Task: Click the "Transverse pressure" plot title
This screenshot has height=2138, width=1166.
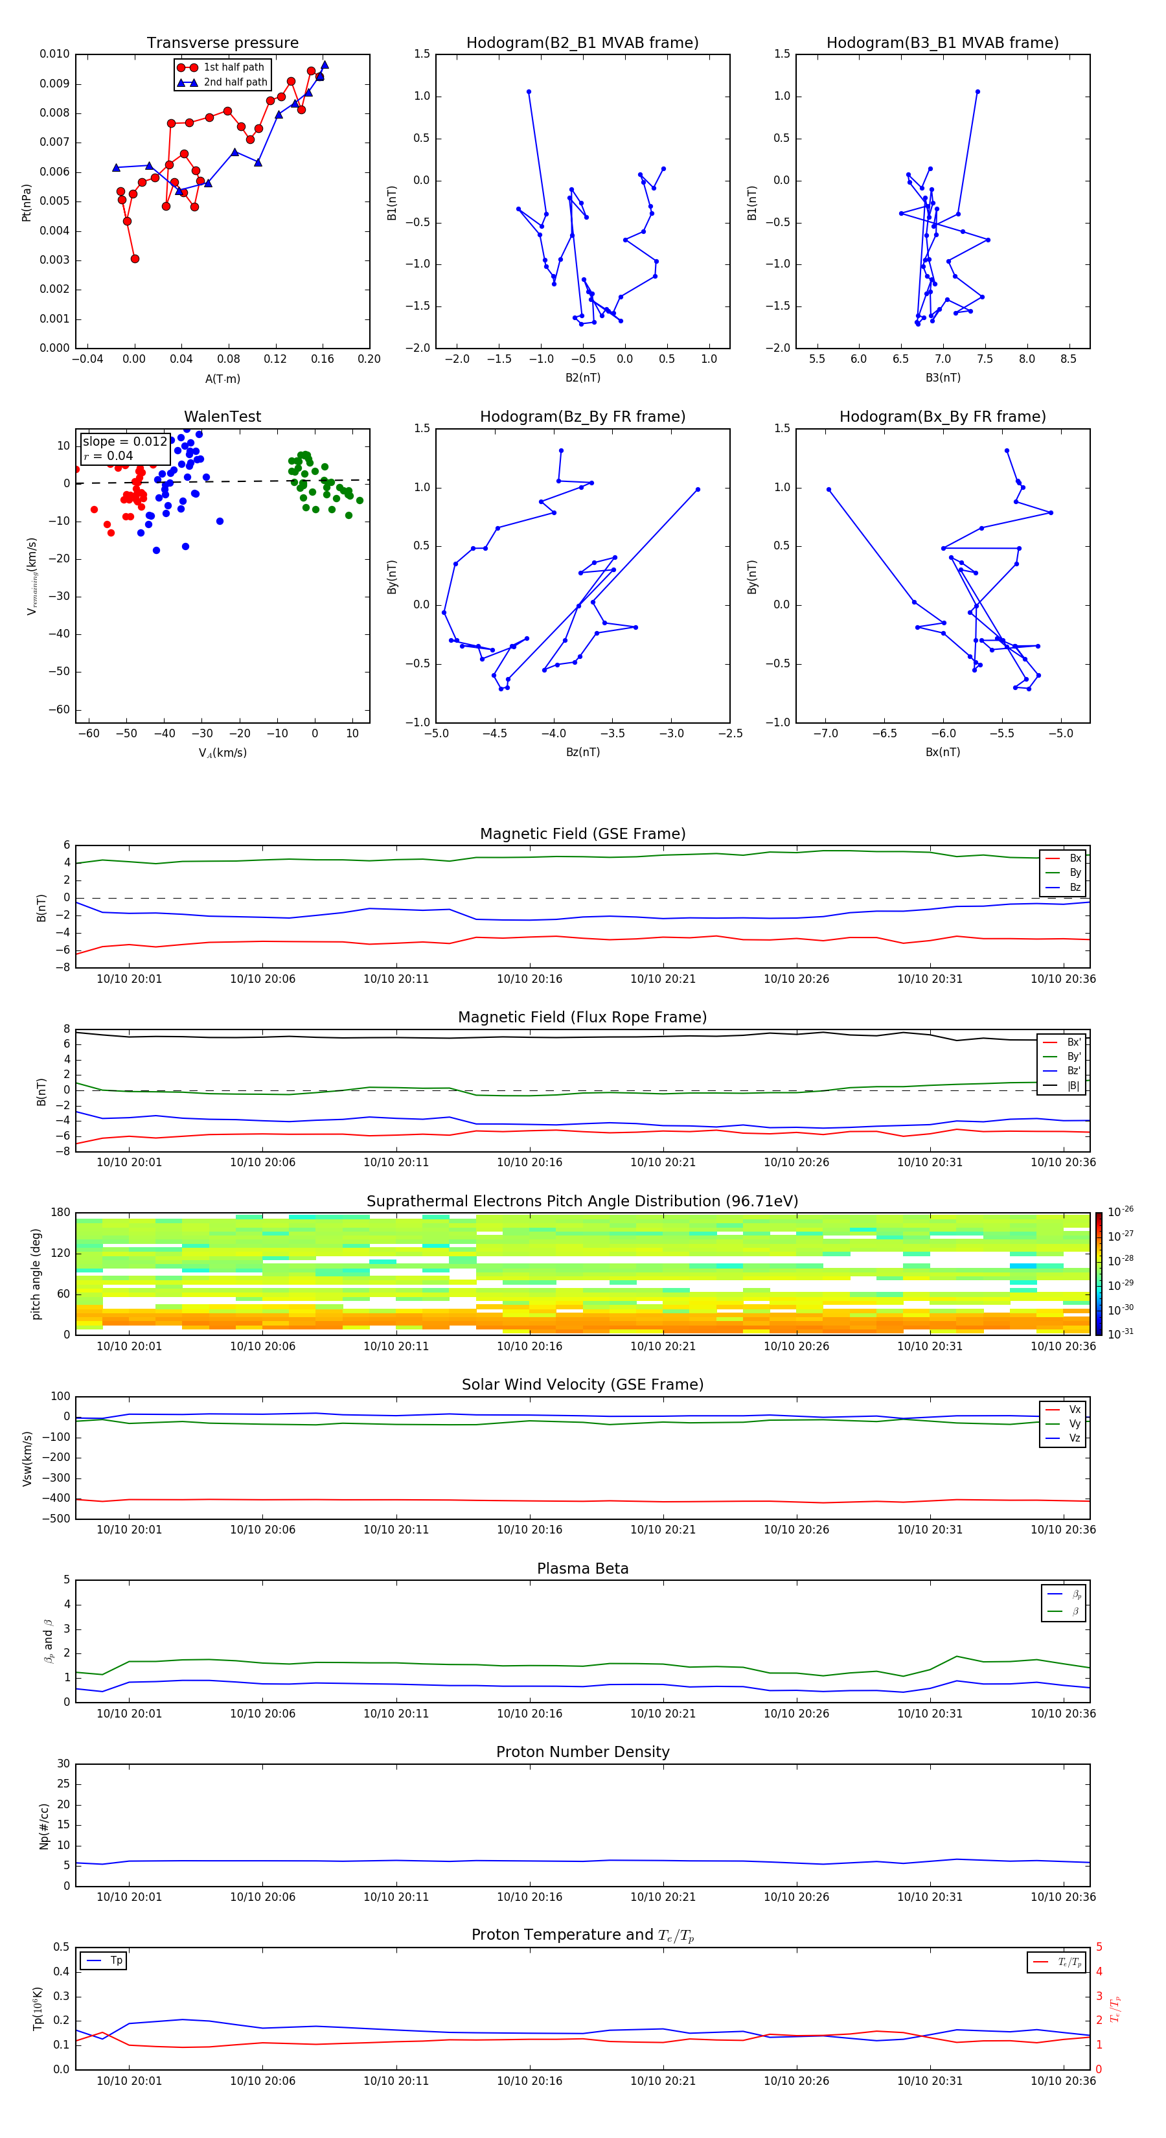Action: pos(222,43)
